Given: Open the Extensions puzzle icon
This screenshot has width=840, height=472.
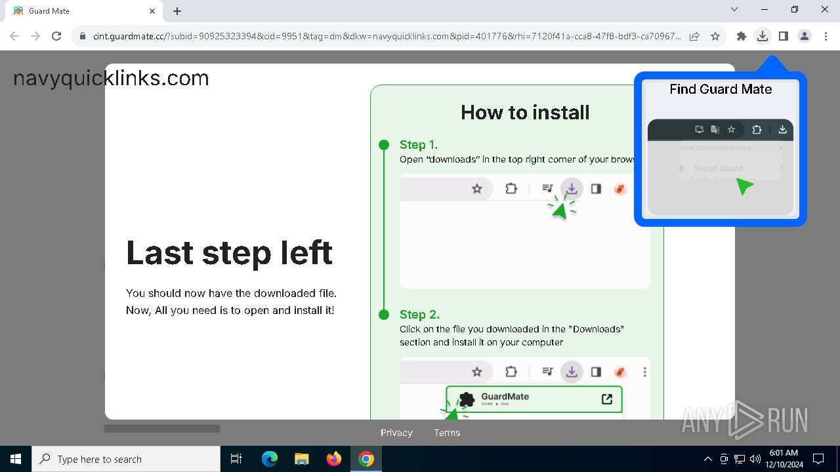Looking at the screenshot, I should click(742, 36).
